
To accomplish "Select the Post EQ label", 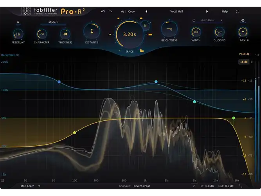I will [x=244, y=54].
